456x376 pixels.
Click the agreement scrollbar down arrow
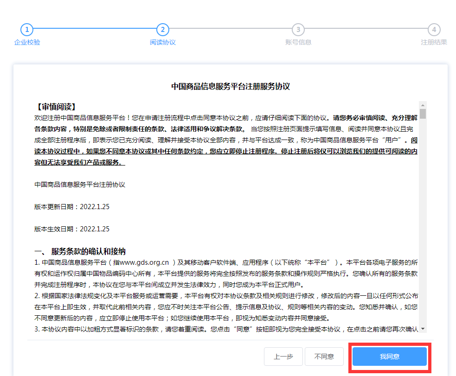pos(423,329)
